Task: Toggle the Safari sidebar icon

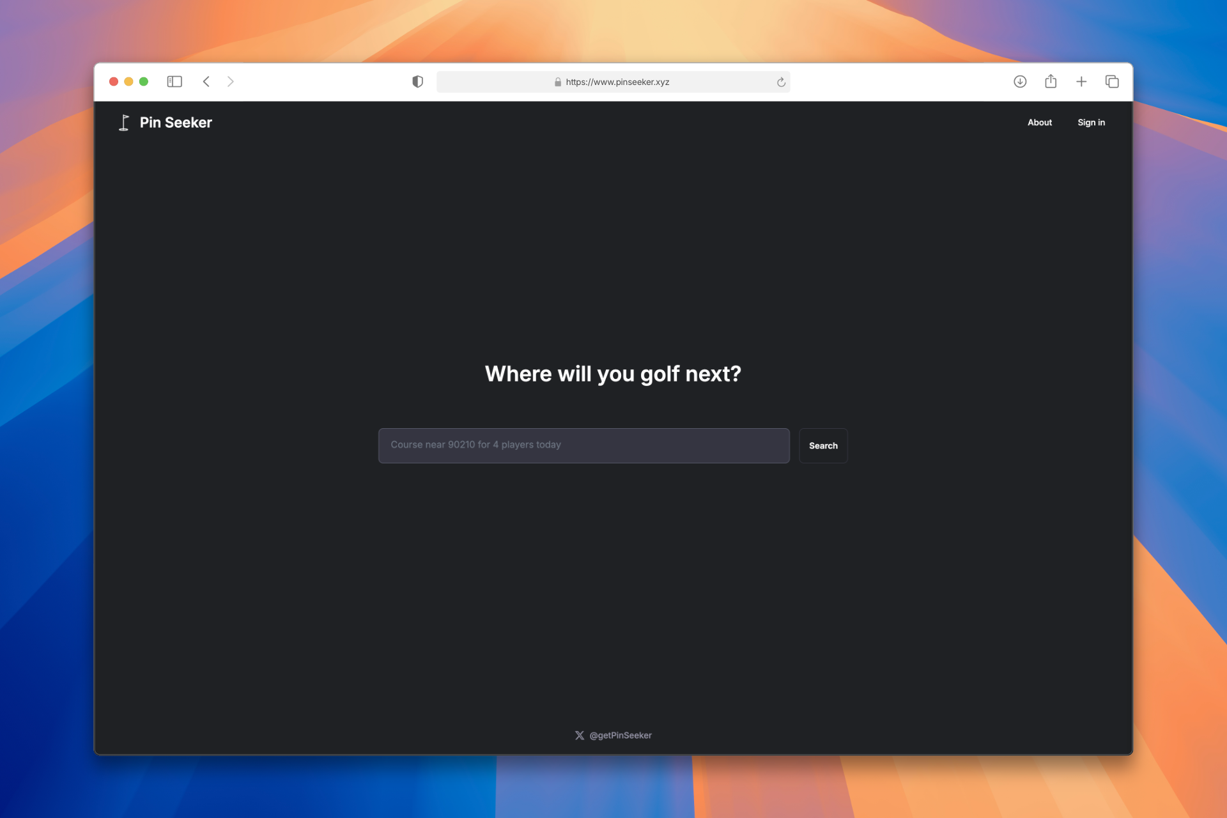Action: (x=174, y=82)
